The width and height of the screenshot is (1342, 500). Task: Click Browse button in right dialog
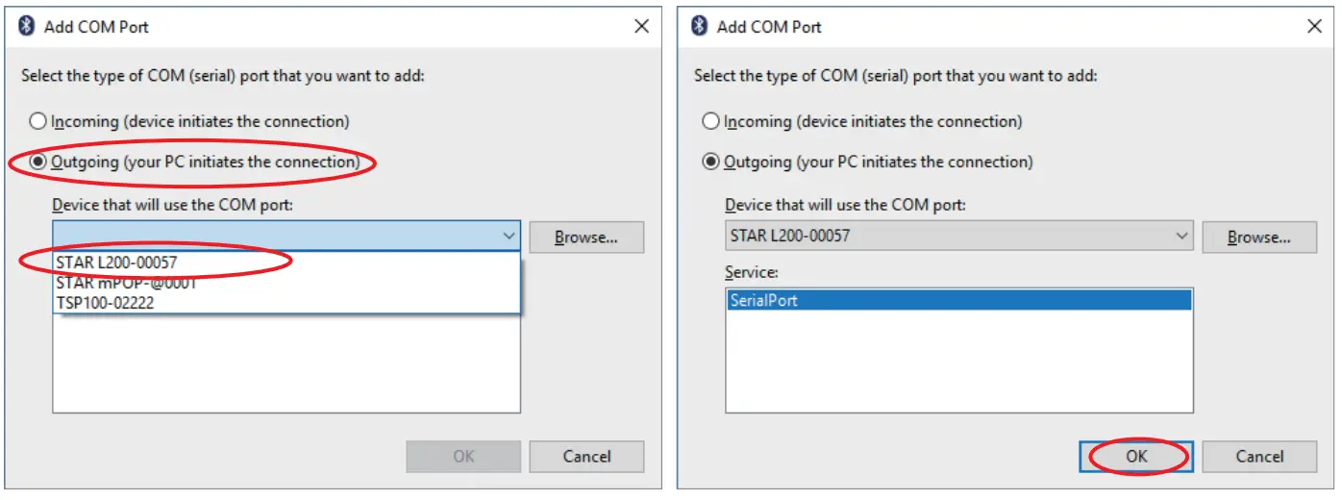pos(1259,237)
